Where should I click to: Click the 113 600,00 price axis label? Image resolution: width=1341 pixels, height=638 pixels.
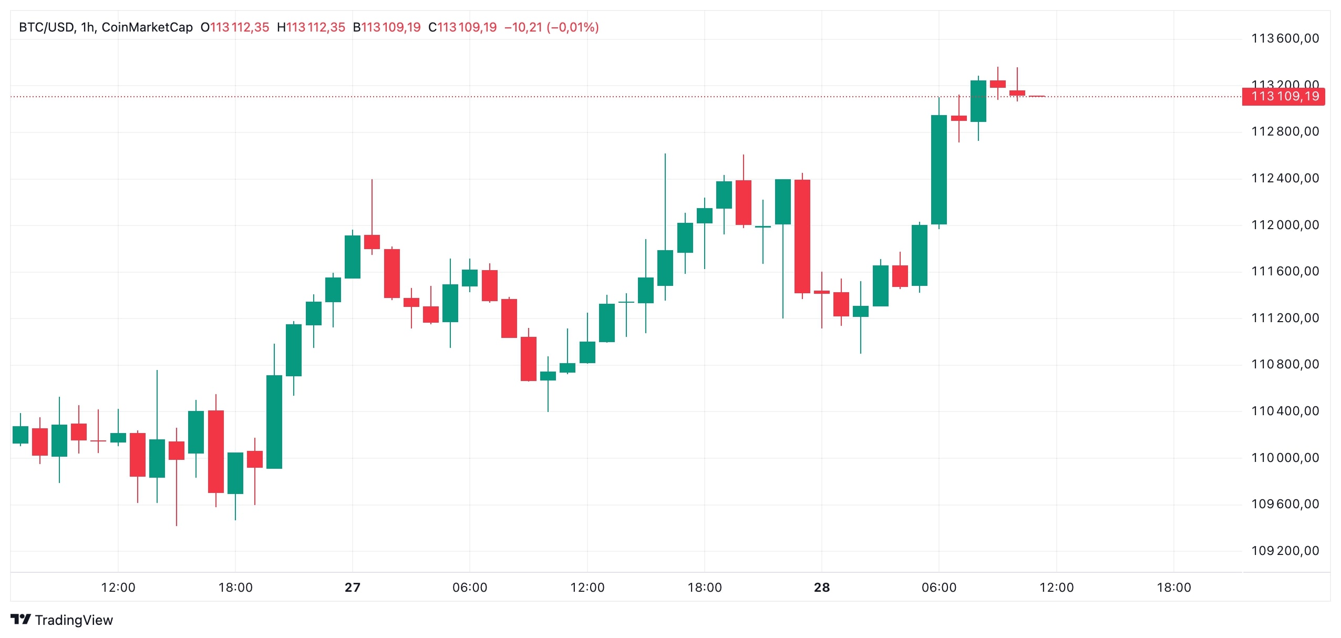[1285, 38]
